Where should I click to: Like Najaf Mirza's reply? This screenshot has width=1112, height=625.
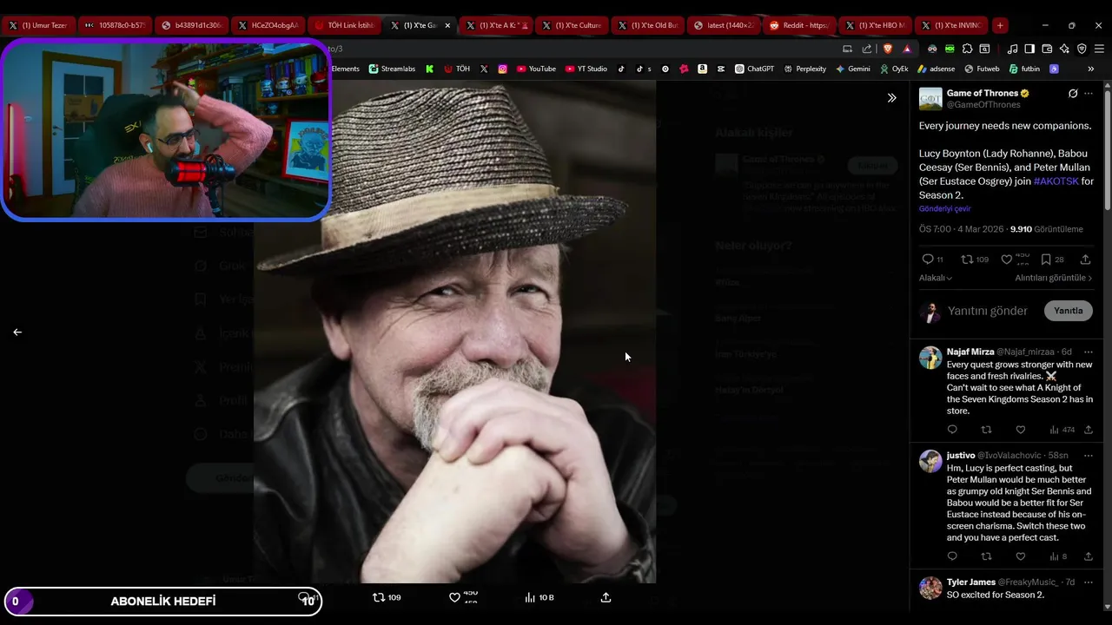point(1020,430)
